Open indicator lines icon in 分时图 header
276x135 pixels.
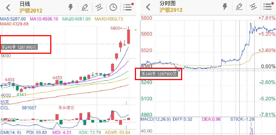click(253, 7)
